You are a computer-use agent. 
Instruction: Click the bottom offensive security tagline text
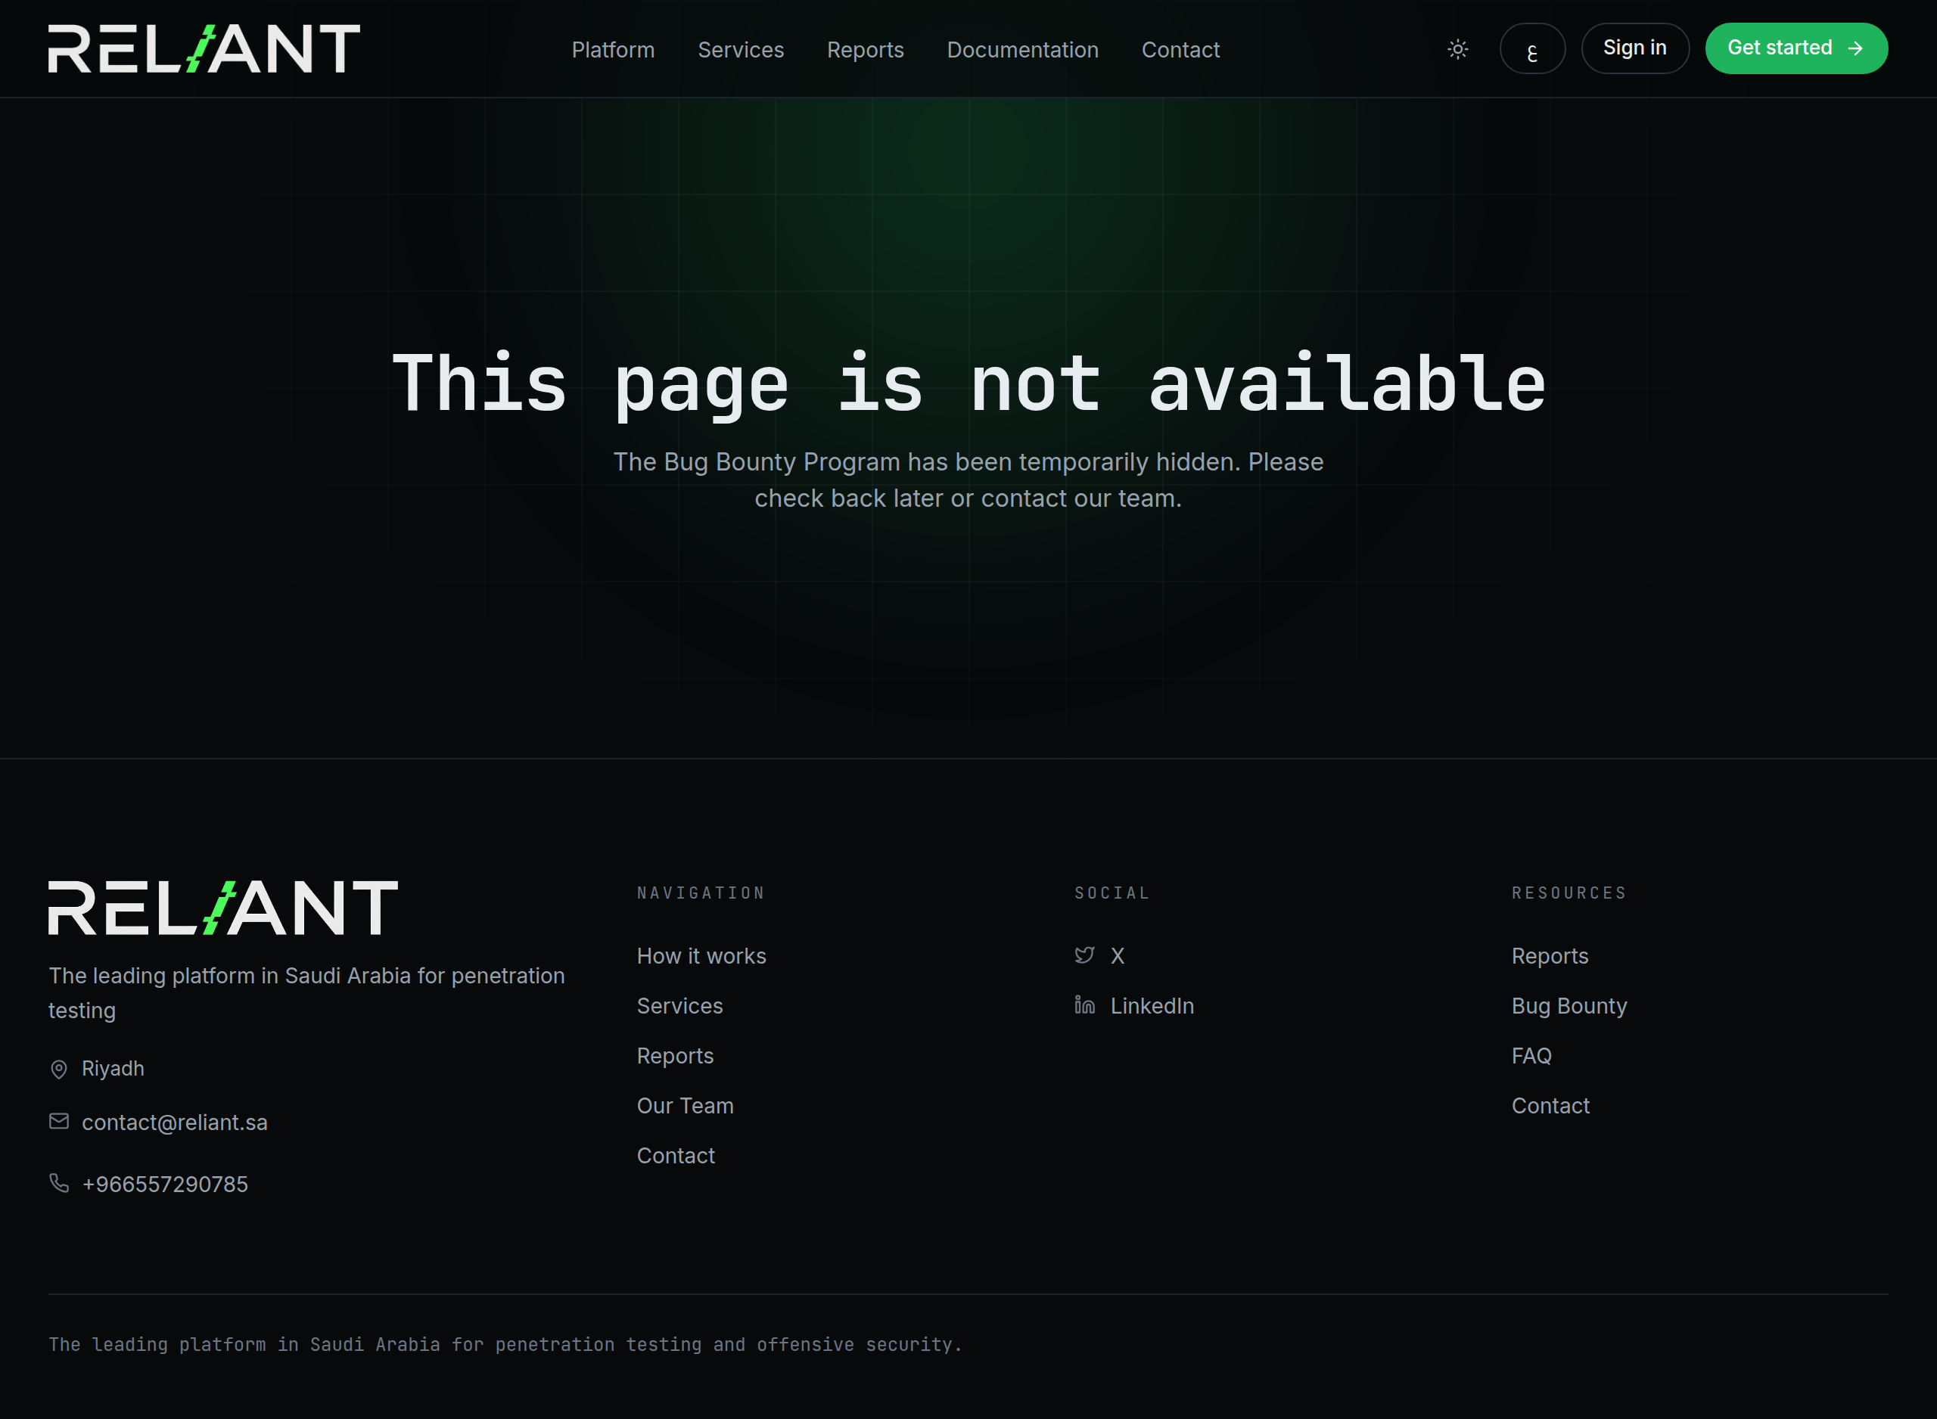[x=505, y=1345]
